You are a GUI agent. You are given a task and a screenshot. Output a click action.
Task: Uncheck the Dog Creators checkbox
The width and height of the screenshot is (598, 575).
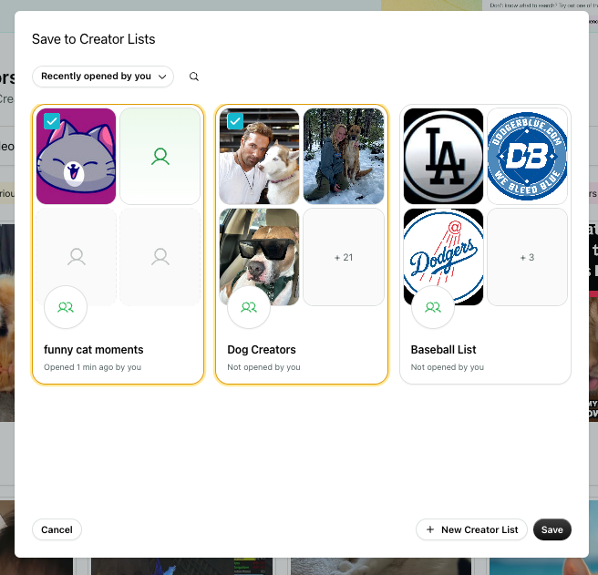point(235,121)
